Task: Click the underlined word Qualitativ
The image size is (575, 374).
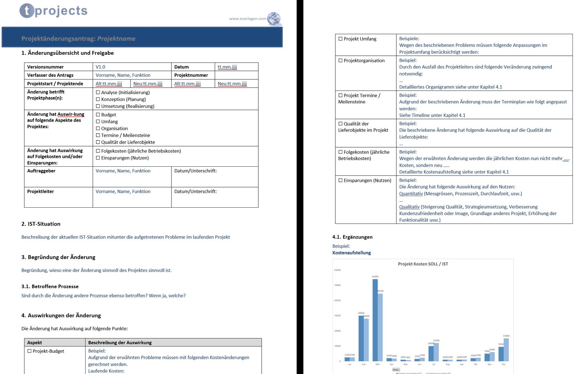Action: click(x=409, y=207)
